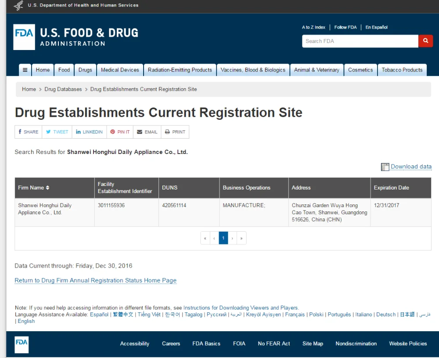Click the Firm Name column header

(54, 187)
